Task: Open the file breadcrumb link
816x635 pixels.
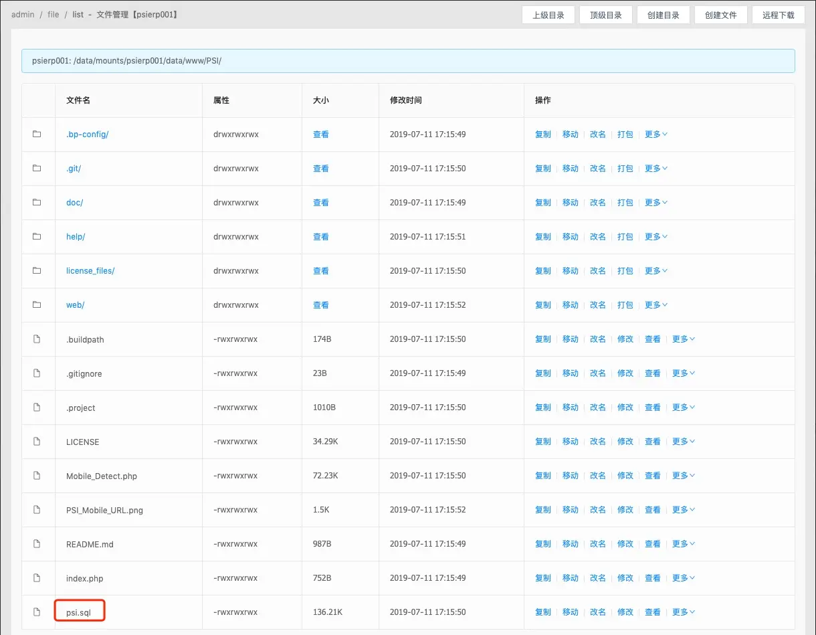Action: [54, 15]
